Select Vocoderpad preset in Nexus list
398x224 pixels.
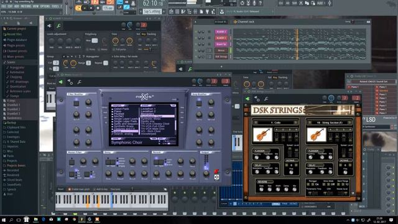point(149,134)
